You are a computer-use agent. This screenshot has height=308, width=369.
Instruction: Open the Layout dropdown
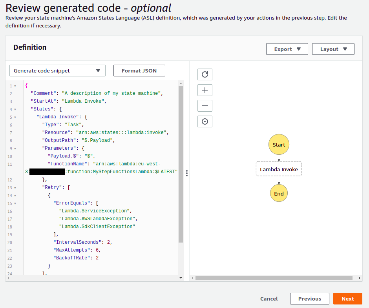pos(333,49)
